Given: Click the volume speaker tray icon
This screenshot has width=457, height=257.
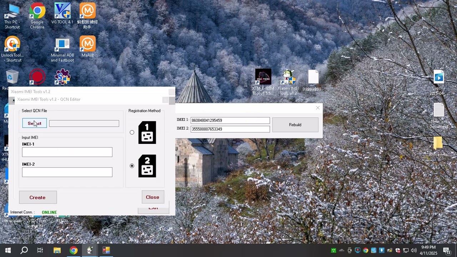Looking at the screenshot, I should [x=414, y=250].
